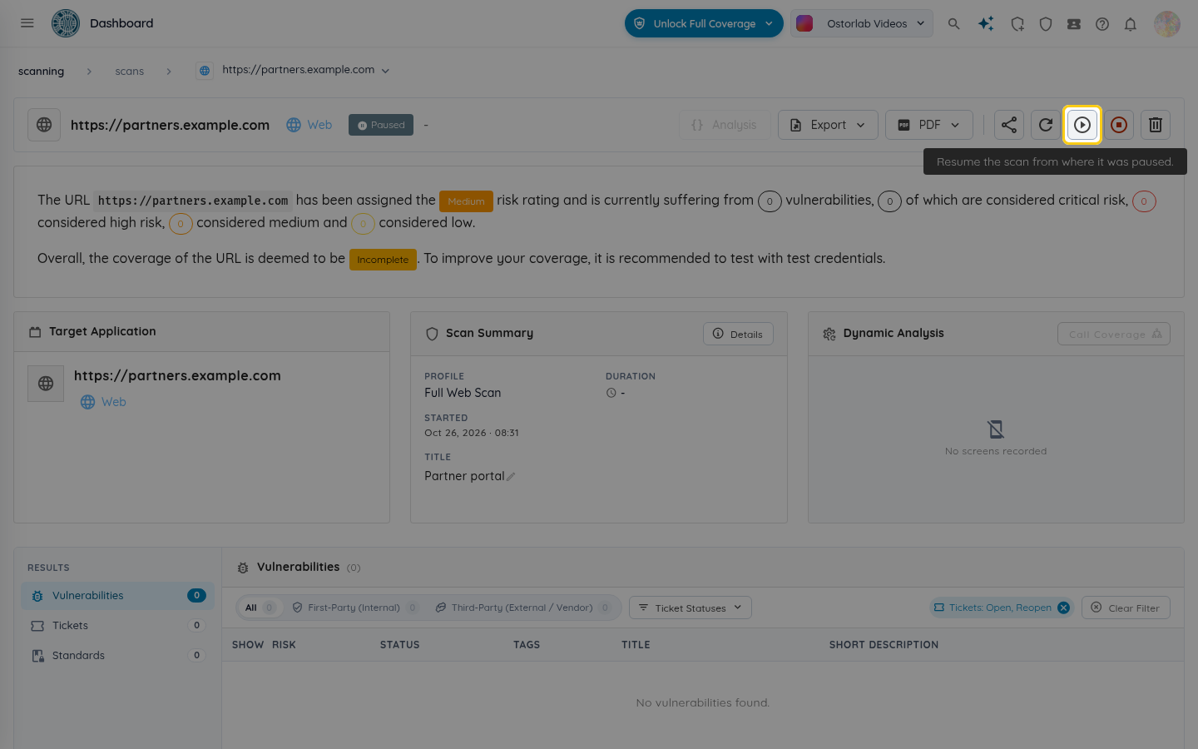Open the user profile avatar
The image size is (1198, 749).
point(1167,24)
